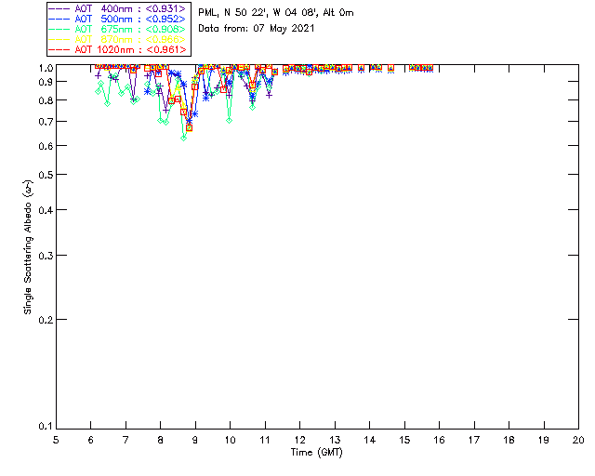The image size is (595, 476).
Task: Click the 'Data from: 07 May 2021' label
Action: click(x=257, y=29)
